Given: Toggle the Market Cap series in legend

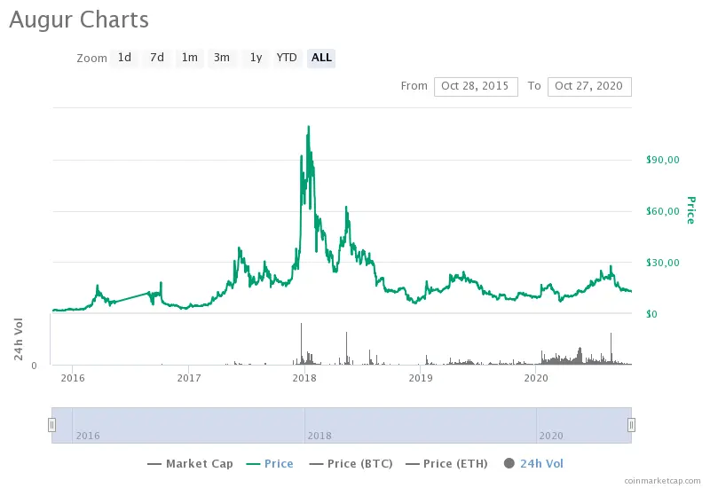Looking at the screenshot, I should click(190, 463).
